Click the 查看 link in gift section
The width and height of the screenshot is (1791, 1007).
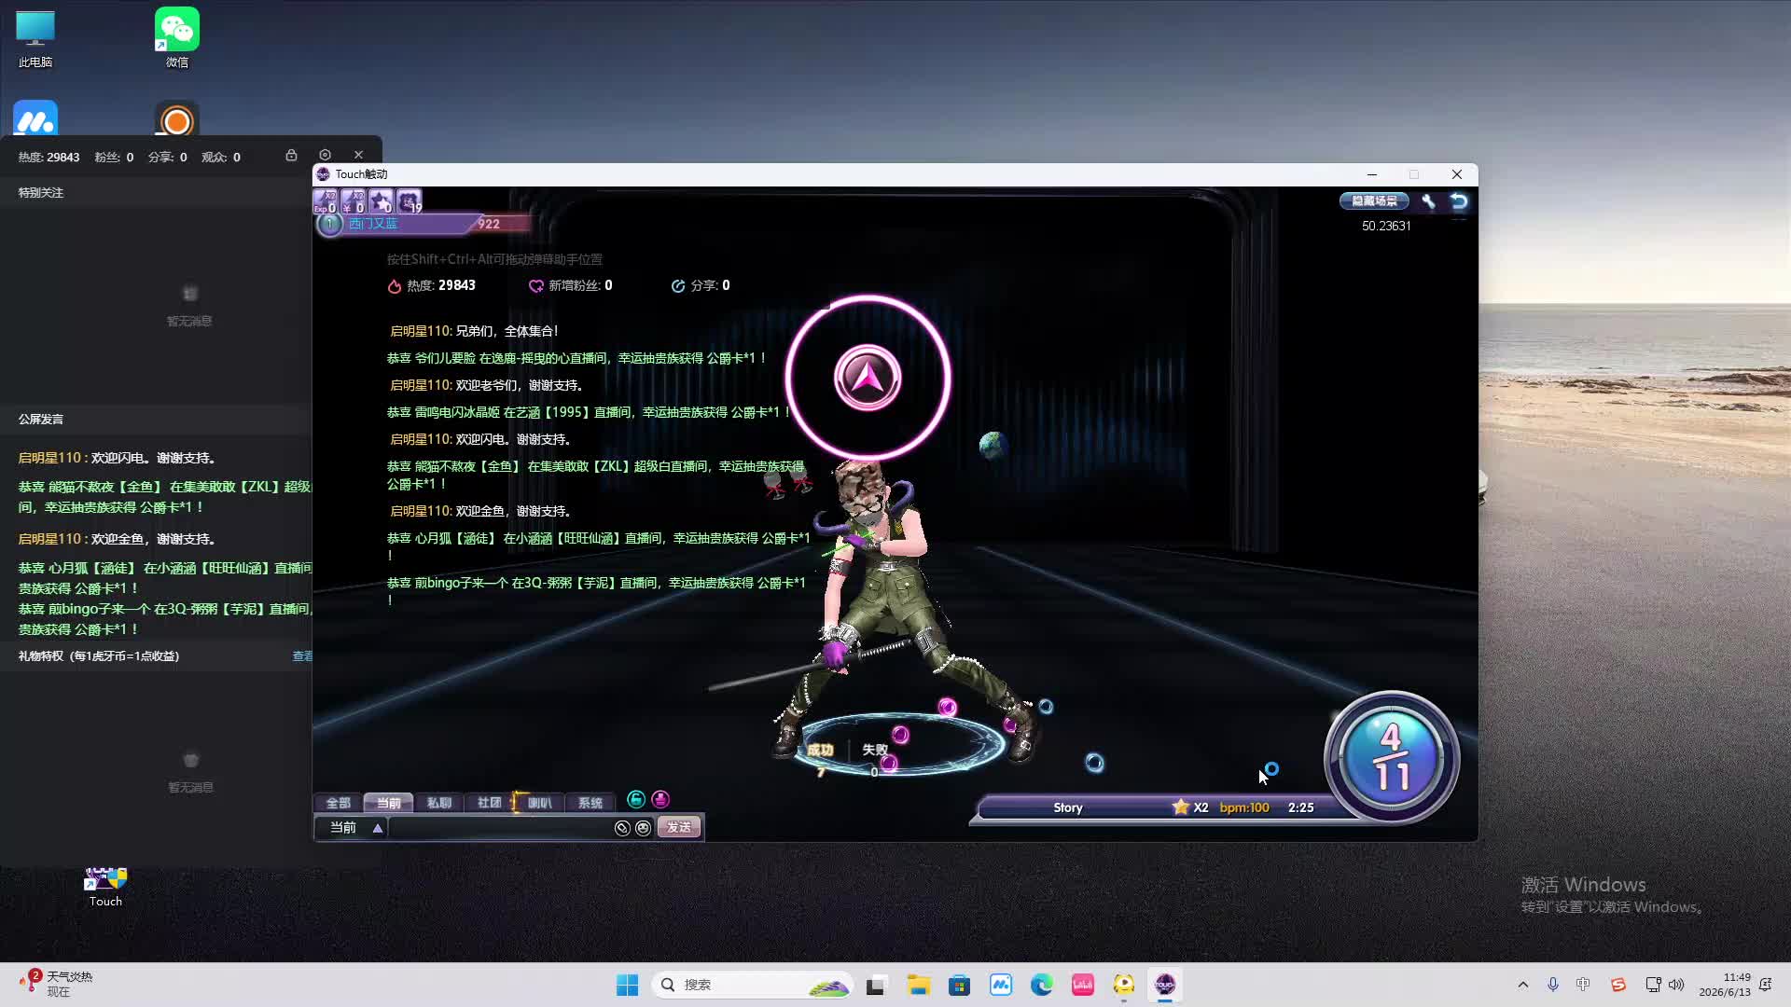click(302, 656)
